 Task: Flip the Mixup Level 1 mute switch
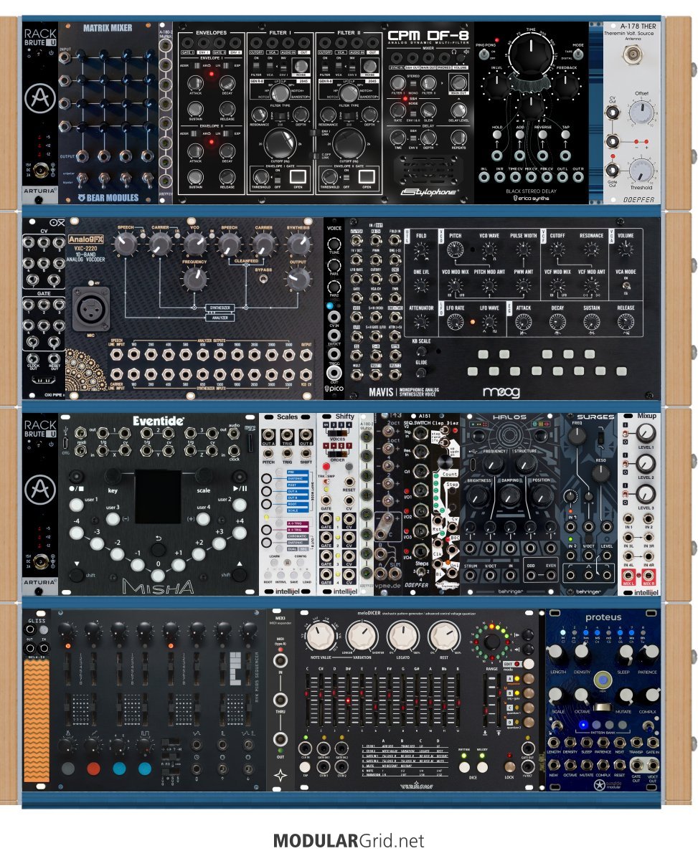click(x=626, y=433)
